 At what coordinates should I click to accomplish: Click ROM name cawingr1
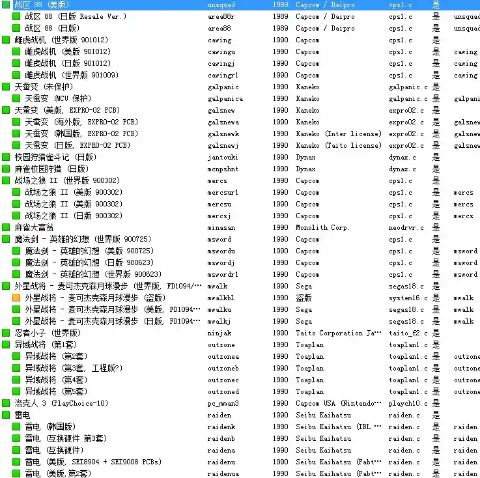coord(223,76)
